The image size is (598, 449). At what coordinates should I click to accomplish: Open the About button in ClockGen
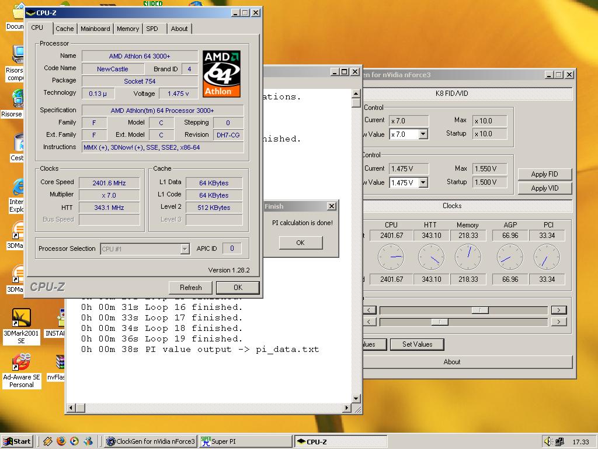(468, 362)
